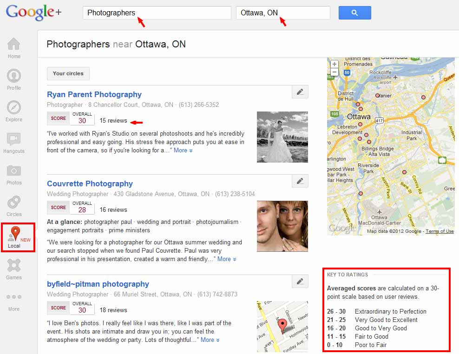459x354 pixels.
Task: Click the map pin near Vanier
Action: pos(378,95)
